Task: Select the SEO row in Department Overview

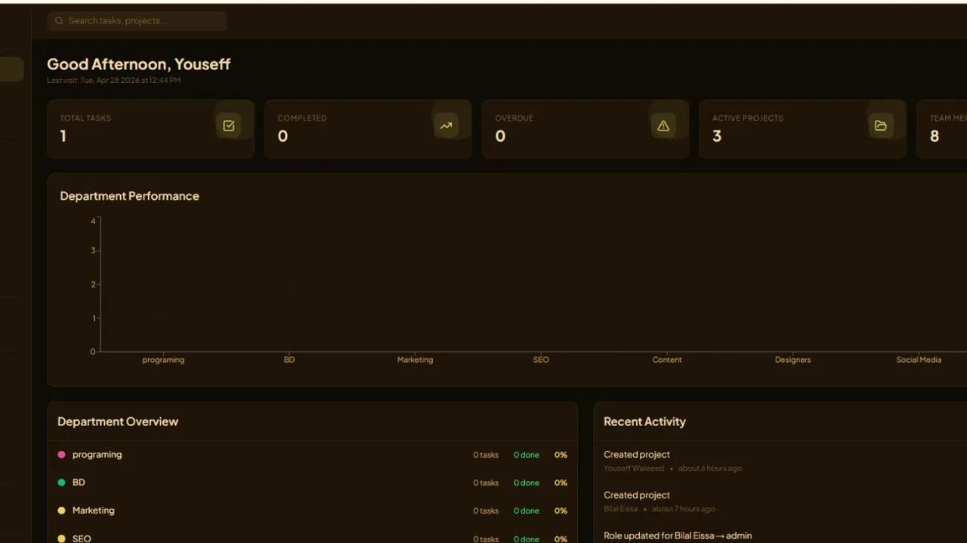Action: click(312, 535)
